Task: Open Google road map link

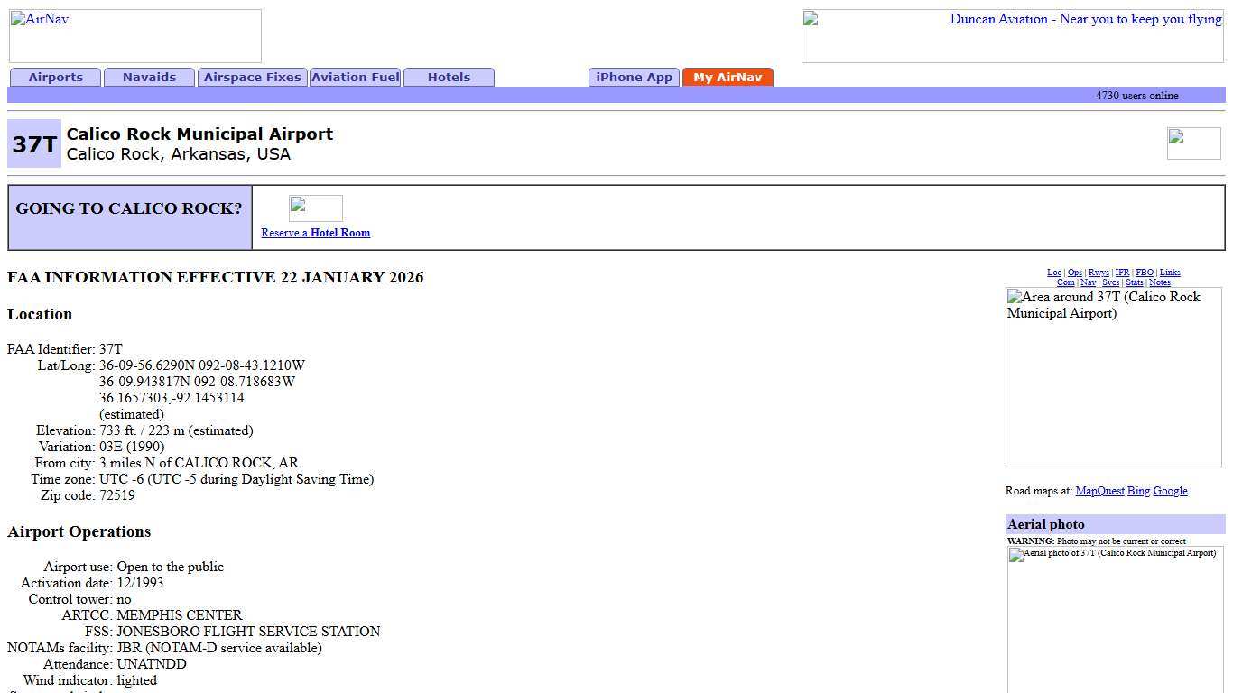Action: coord(1170,491)
